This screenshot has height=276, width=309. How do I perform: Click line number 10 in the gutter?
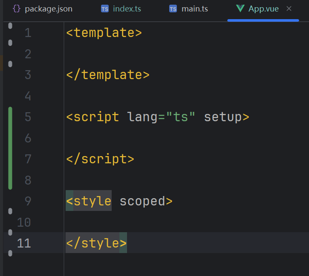24,222
